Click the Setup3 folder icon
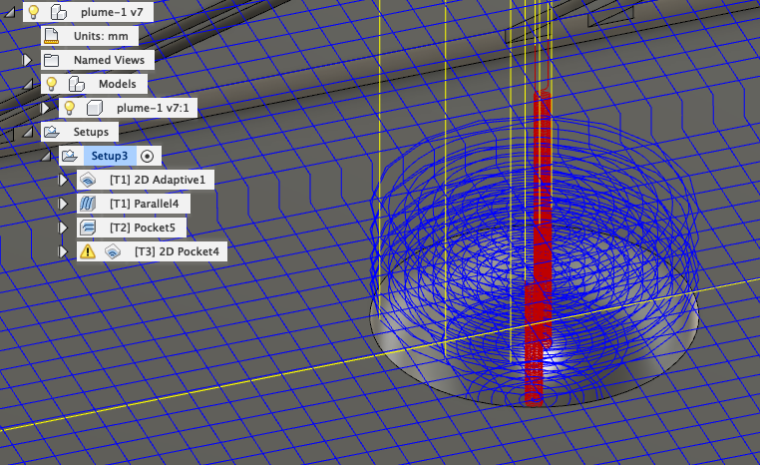The image size is (760, 465). 70,156
